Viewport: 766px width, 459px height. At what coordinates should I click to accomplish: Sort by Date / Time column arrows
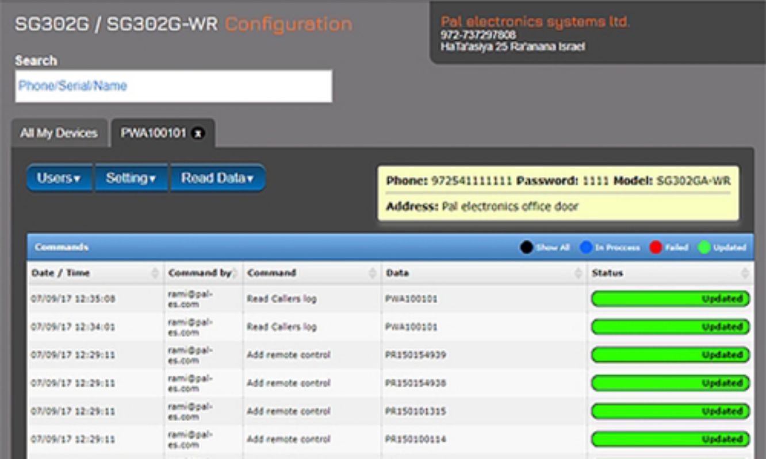coord(155,273)
